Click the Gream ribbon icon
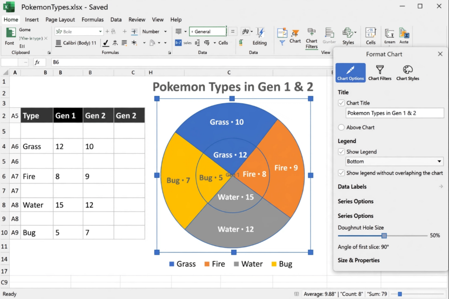The height and width of the screenshot is (299, 449). tap(389, 33)
